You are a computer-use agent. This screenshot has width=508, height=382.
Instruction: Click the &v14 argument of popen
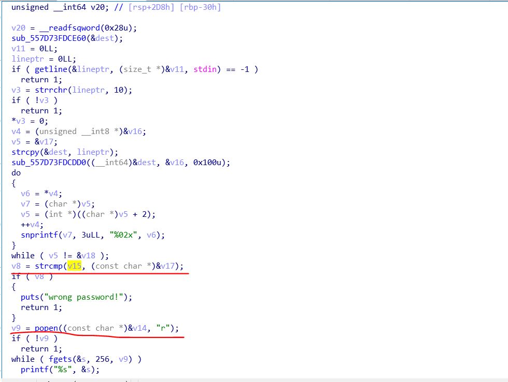click(x=137, y=328)
